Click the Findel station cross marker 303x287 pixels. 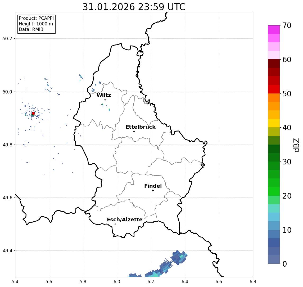coord(153,191)
